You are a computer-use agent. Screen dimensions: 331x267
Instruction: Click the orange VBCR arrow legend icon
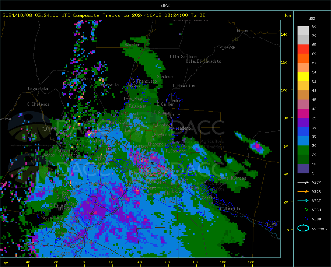(x=303, y=191)
